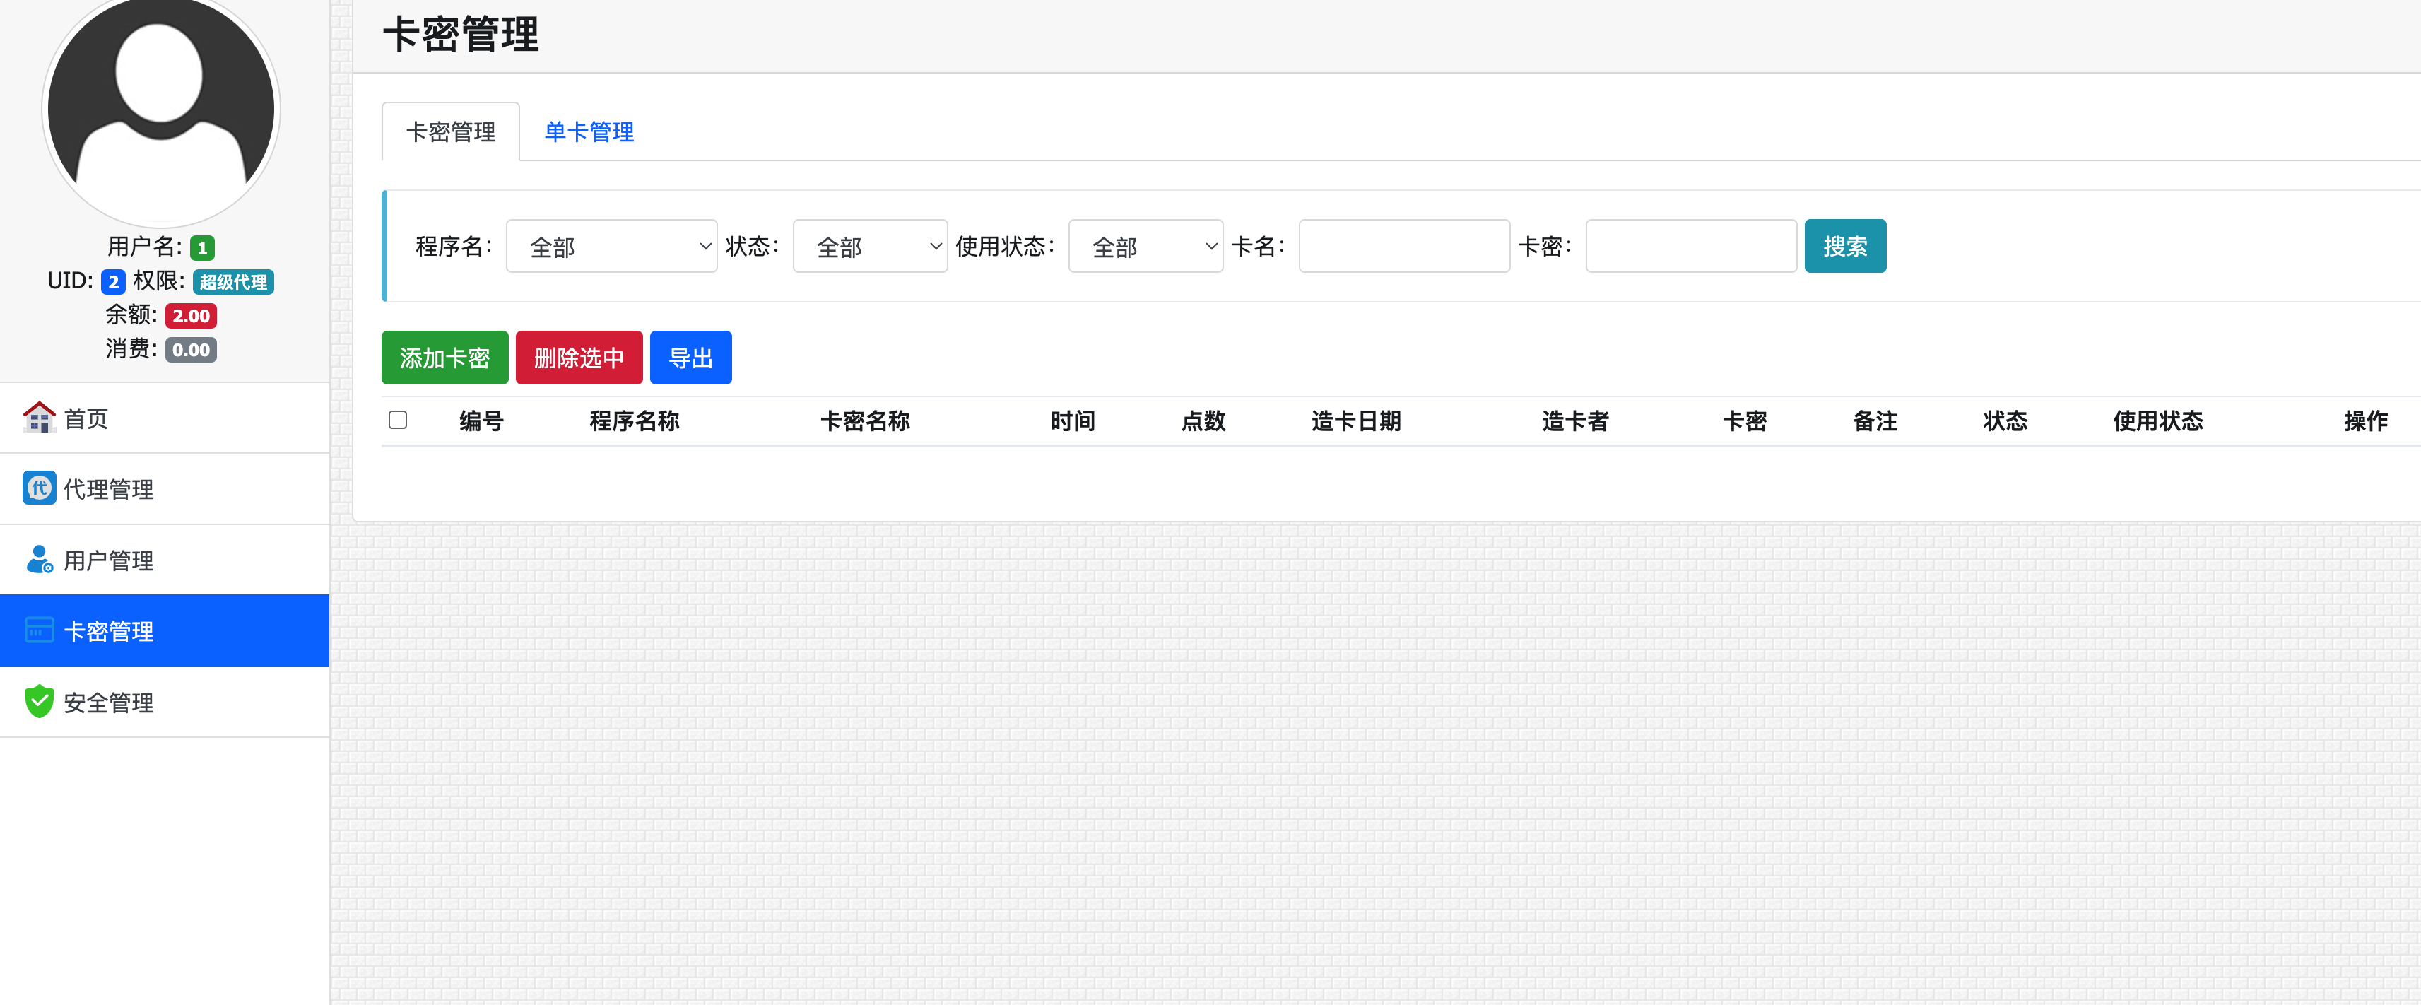Click the 超级代理 permission badge
This screenshot has width=2421, height=1005.
point(233,282)
